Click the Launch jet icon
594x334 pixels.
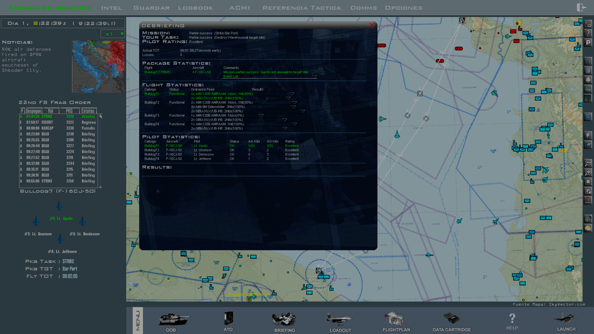[565, 319]
